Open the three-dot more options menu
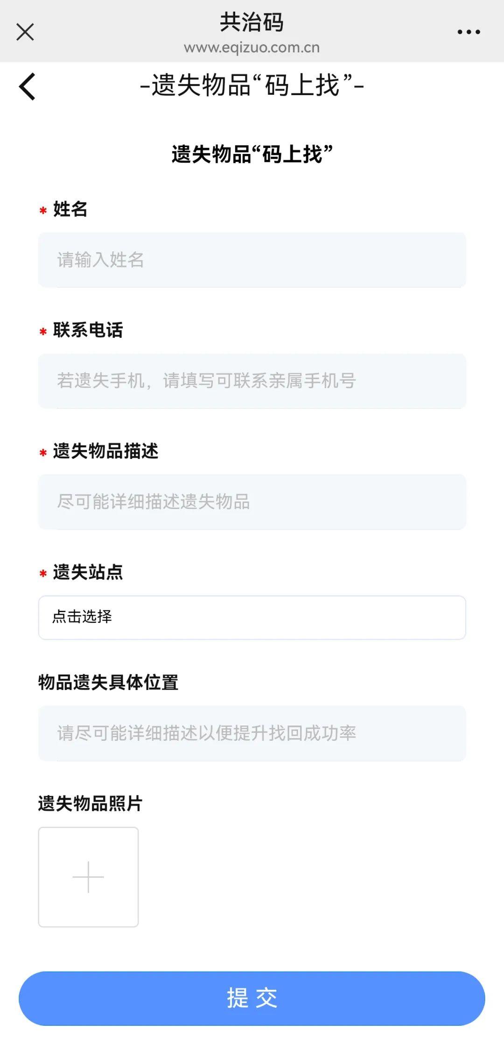This screenshot has height=1037, width=504. point(469,32)
